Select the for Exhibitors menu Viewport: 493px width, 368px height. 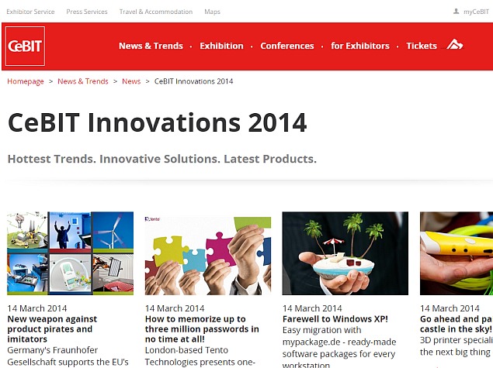tap(359, 46)
